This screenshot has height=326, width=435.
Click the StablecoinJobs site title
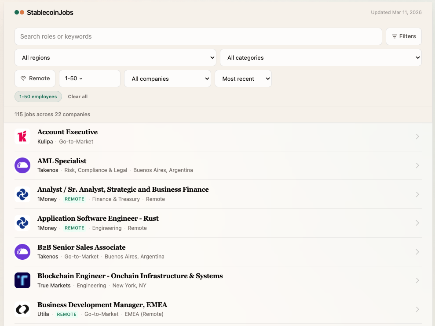[x=50, y=12]
